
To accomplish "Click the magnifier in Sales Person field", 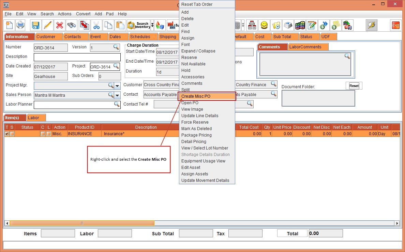I will (x=111, y=95).
